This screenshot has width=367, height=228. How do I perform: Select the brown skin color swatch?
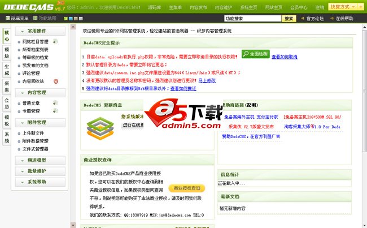tap(76, 19)
